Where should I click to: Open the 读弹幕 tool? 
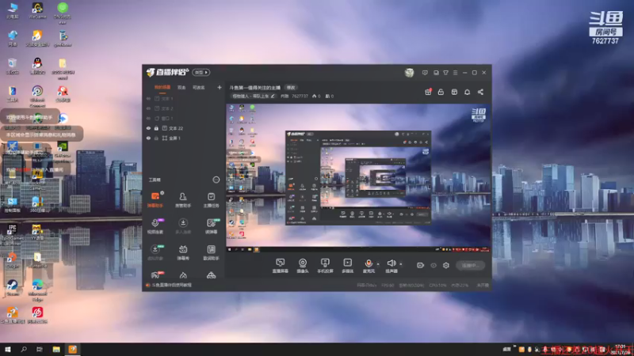pyautogui.click(x=211, y=226)
